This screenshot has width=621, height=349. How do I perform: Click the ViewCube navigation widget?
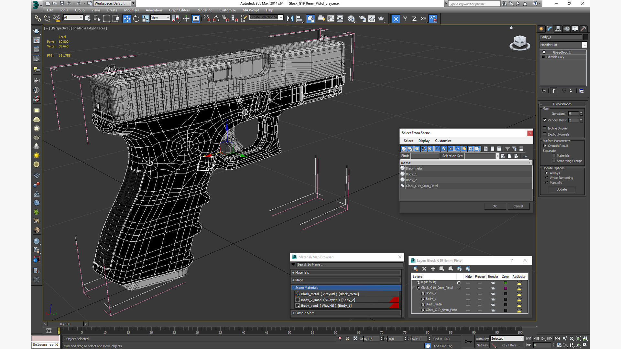pos(520,42)
